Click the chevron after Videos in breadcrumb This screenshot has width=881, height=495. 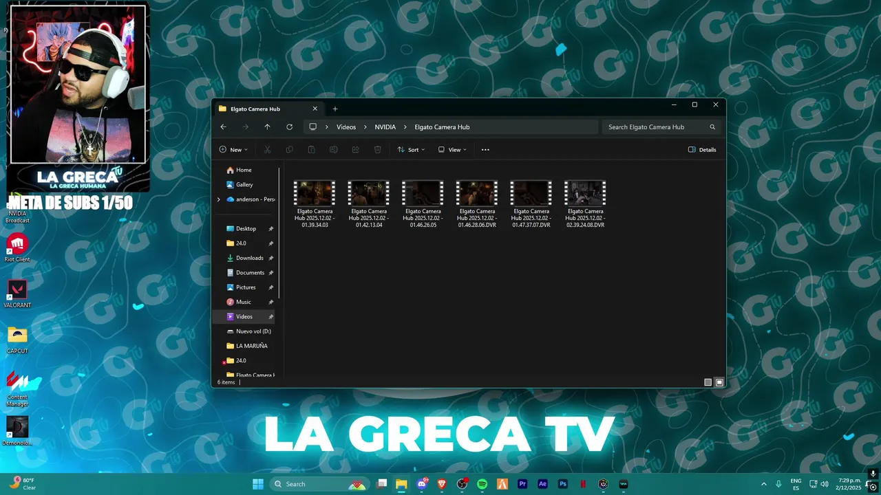365,127
